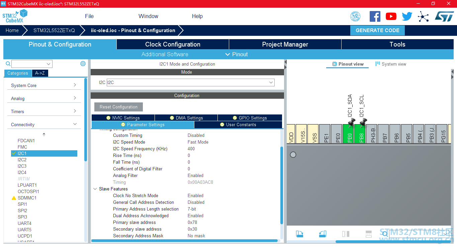Click the PB6 pin

coord(395,134)
